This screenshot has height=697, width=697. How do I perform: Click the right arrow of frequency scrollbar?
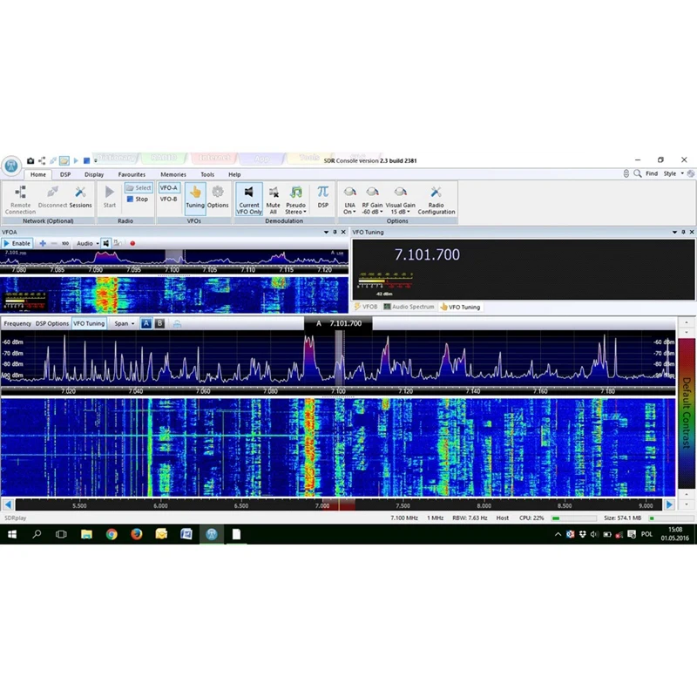[x=669, y=504]
